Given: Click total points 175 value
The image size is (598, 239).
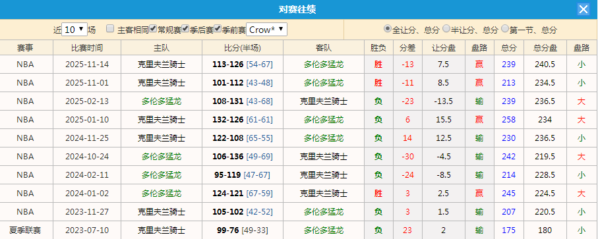Looking at the screenshot, I should 509,230.
